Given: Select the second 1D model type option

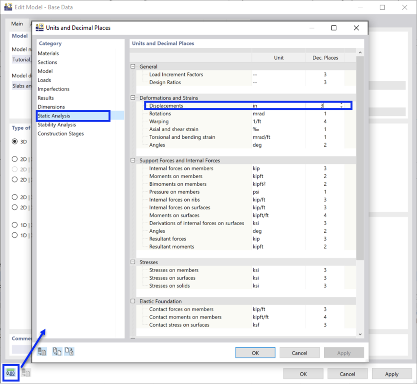Looking at the screenshot, I should (15, 235).
